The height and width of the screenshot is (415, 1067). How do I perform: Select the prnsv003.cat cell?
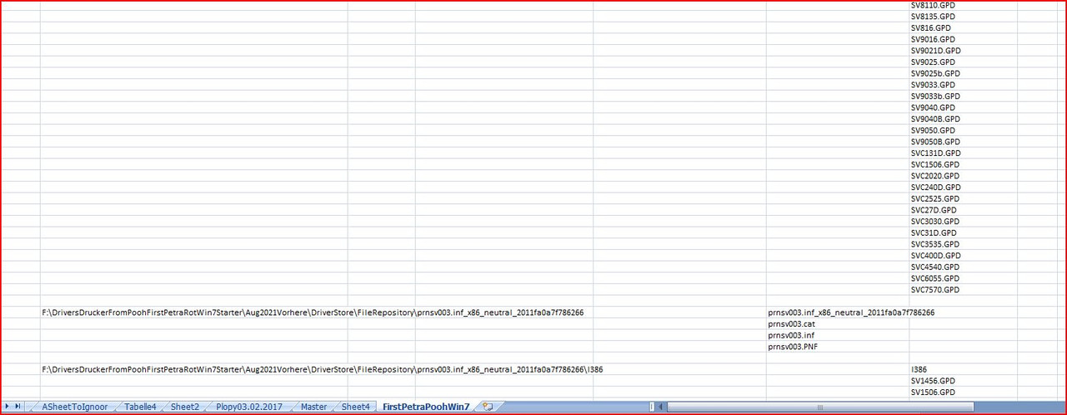tap(838, 324)
